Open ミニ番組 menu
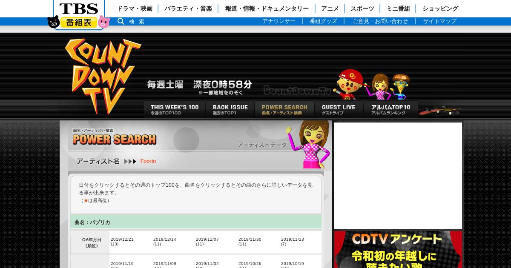 (398, 9)
